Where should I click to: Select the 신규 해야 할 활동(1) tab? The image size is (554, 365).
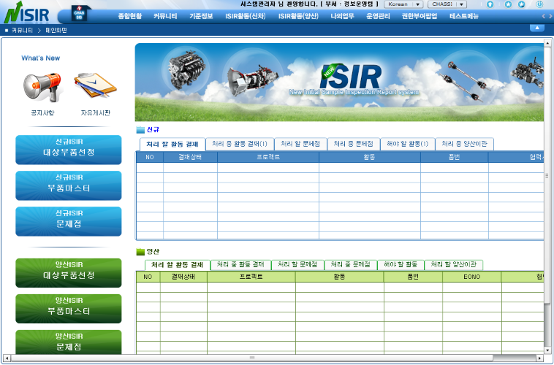(x=407, y=144)
